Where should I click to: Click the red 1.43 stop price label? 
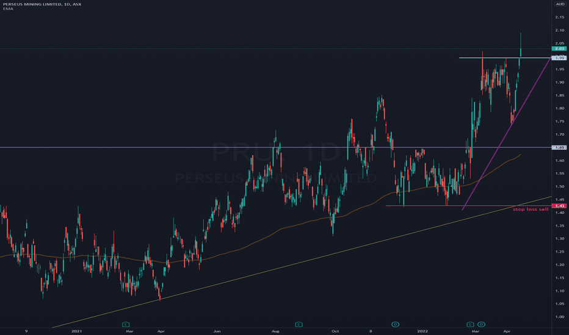[559, 206]
